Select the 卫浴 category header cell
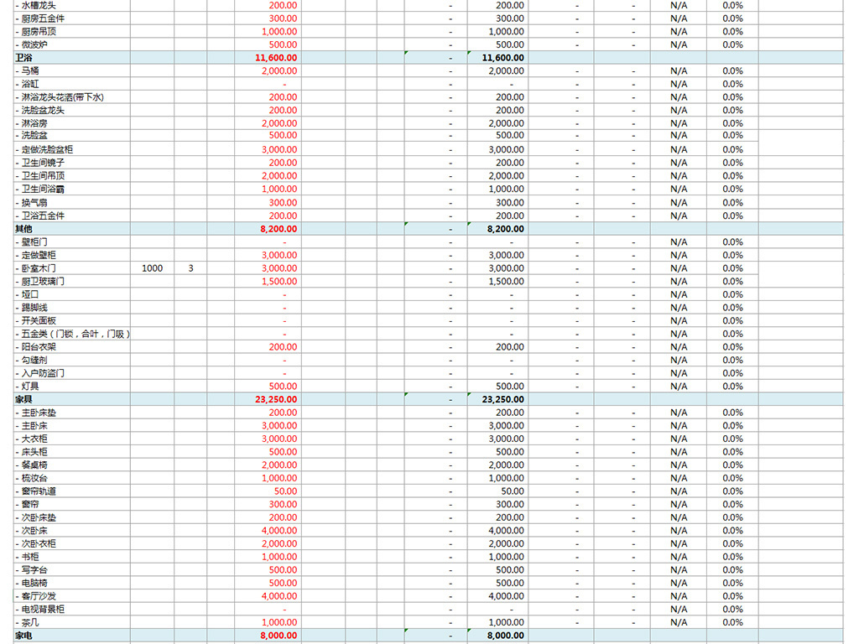The image size is (859, 644). coord(72,58)
